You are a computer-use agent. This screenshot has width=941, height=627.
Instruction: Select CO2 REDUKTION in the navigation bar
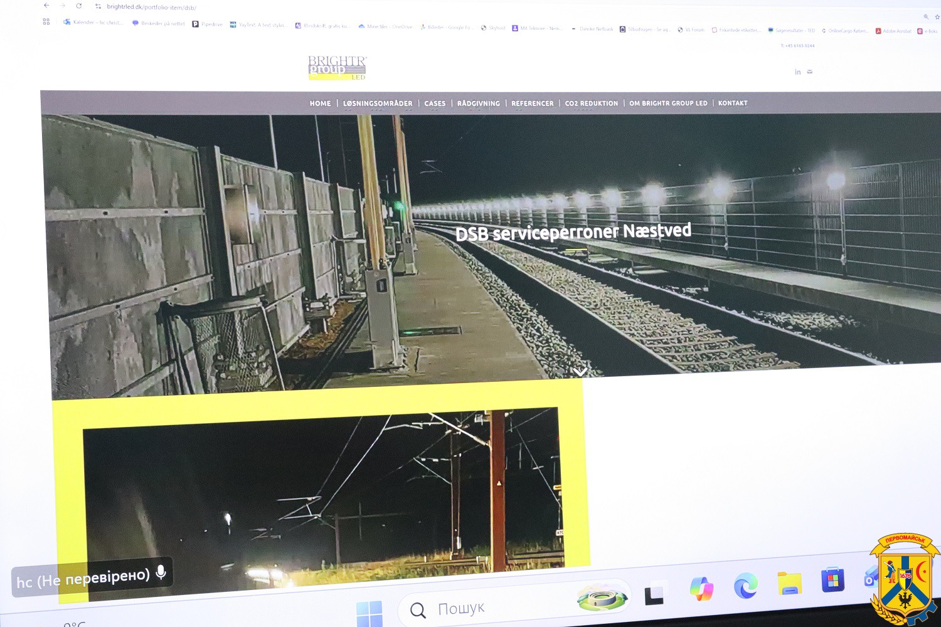pyautogui.click(x=591, y=103)
